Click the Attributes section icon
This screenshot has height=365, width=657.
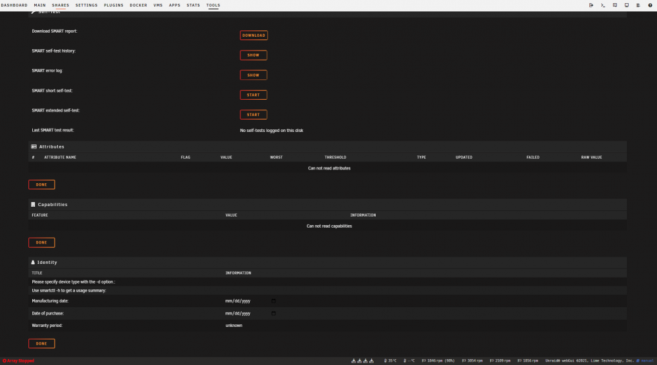tap(34, 147)
